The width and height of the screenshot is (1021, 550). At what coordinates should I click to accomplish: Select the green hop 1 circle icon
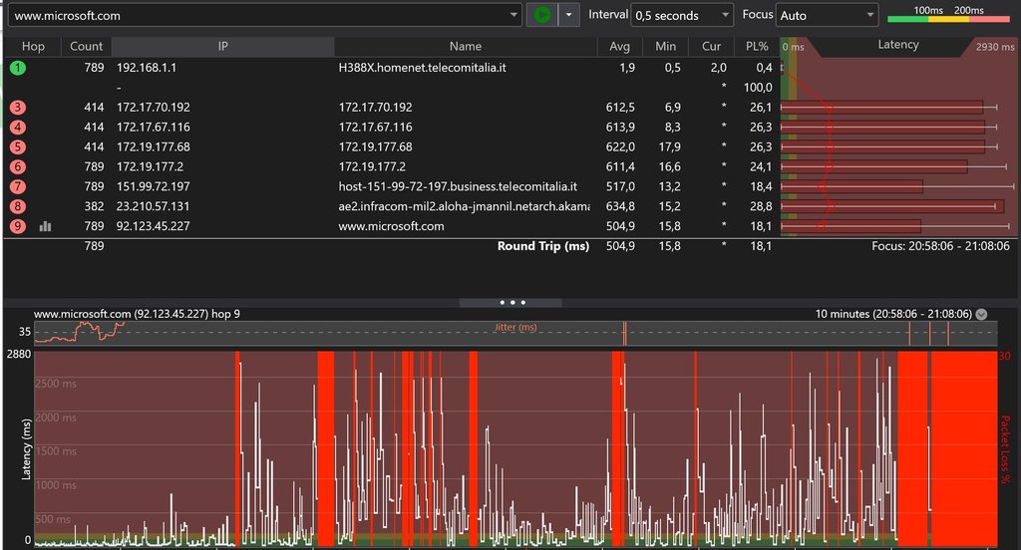[x=18, y=68]
